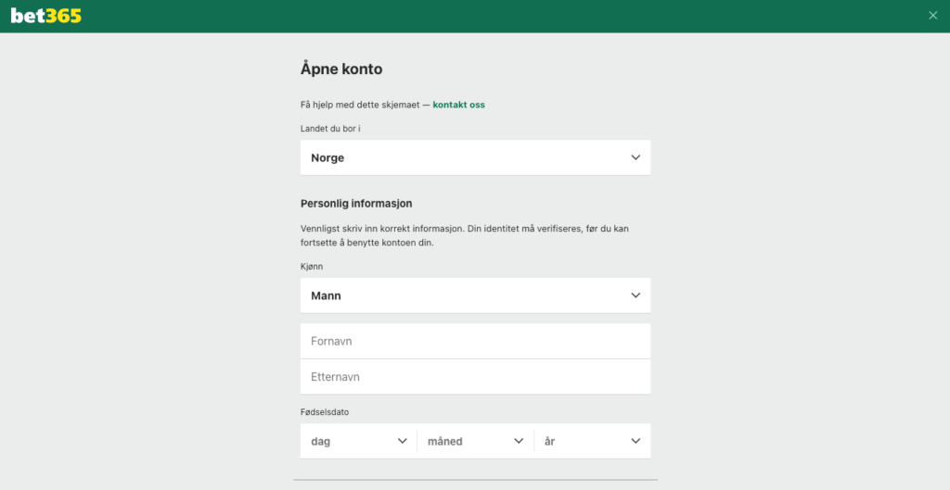Viewport: 950px width, 490px height.
Task: Expand the 'år' birth year dropdown
Action: 584,442
